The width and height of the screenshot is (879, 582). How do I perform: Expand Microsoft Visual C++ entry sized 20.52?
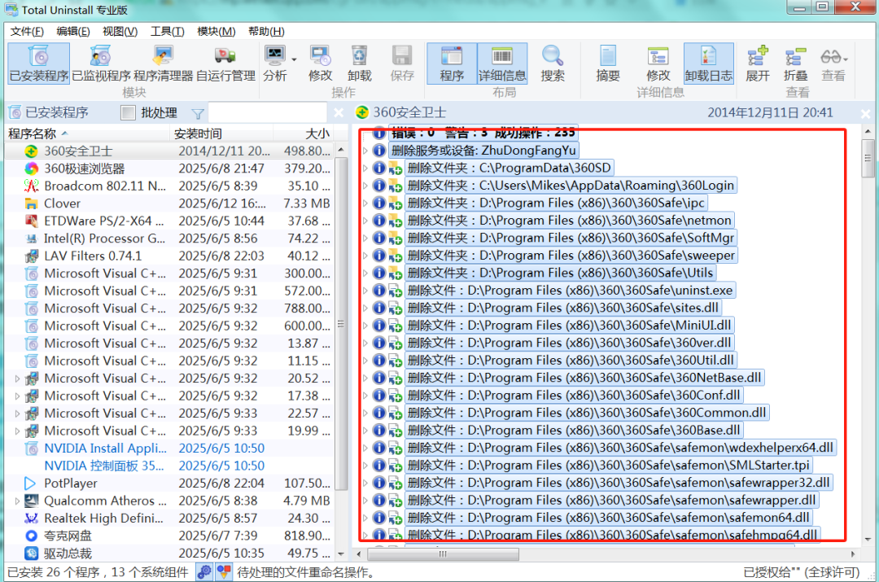click(17, 379)
